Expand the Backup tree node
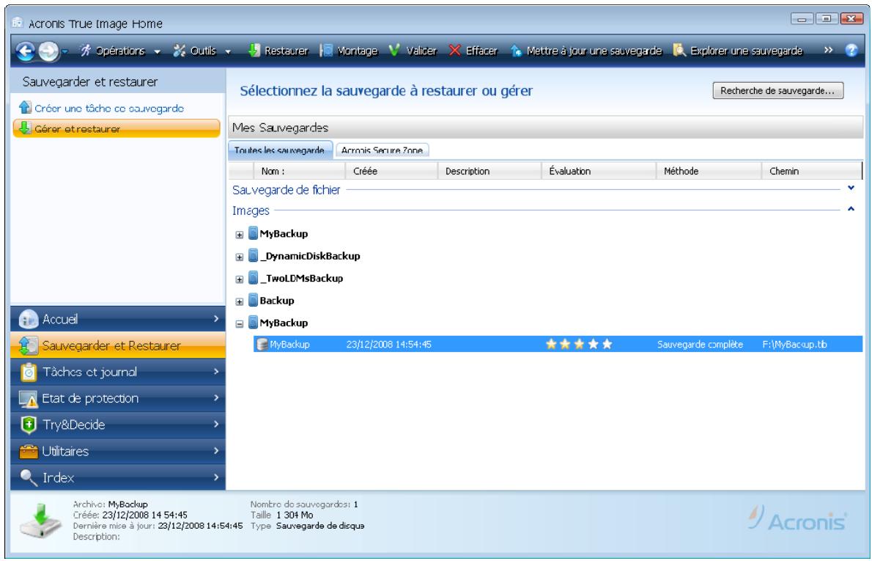The height and width of the screenshot is (561, 872). [x=240, y=301]
